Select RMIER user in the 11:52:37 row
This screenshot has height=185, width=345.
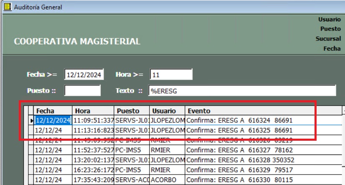point(167,150)
